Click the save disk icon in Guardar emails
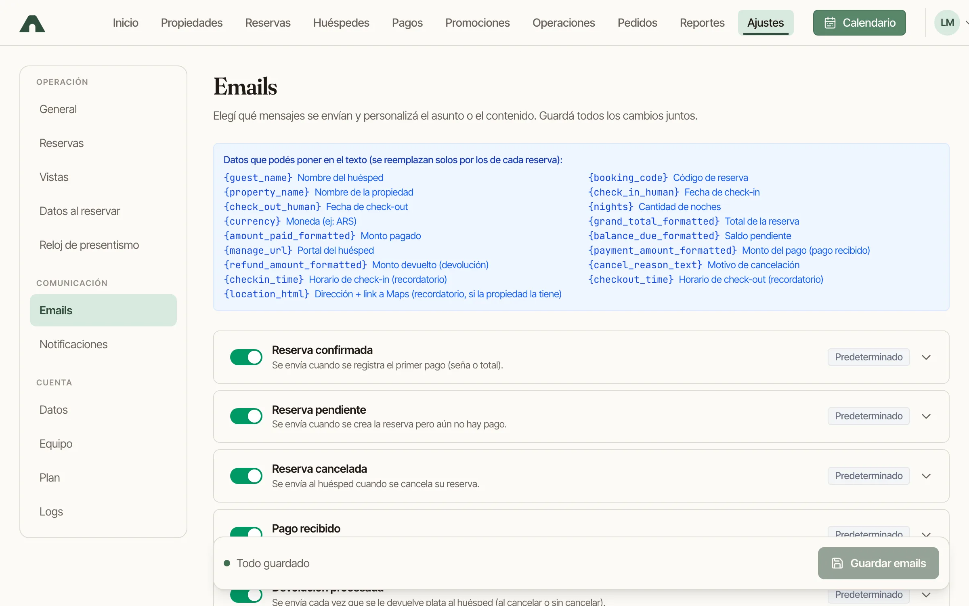 (837, 563)
